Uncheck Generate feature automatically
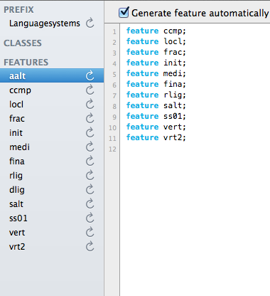 tap(124, 12)
